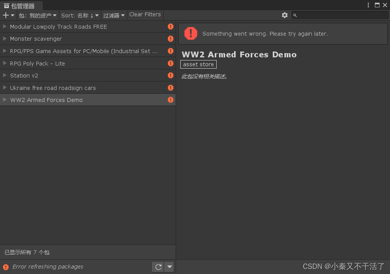Image resolution: width=390 pixels, height=274 pixels.
Task: Click the error badge beside Monster scavenger
Action: pos(171,39)
